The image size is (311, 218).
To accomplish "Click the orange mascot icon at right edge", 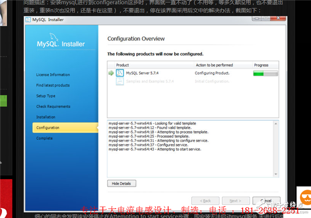I will [x=305, y=197].
